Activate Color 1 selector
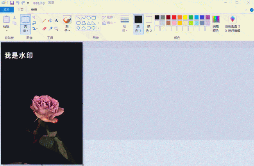The width and height of the screenshot is (254, 166). [138, 24]
